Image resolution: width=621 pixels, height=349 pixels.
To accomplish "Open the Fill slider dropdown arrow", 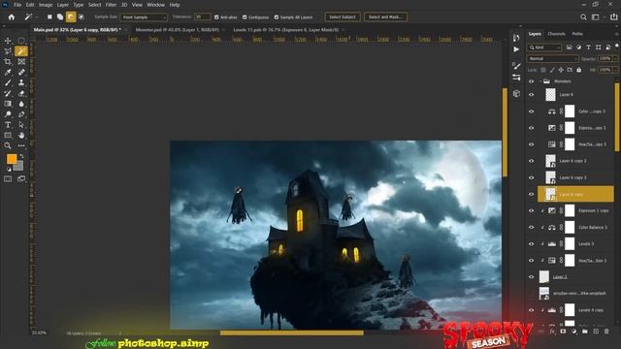I will click(x=615, y=70).
